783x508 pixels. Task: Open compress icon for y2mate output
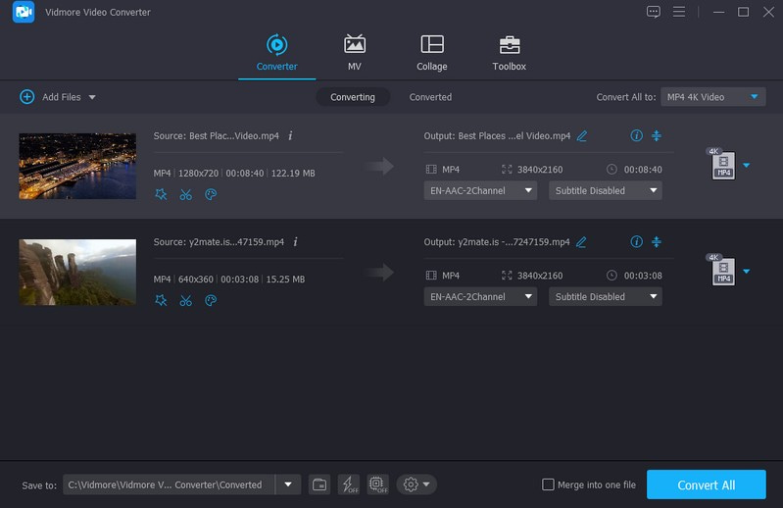657,242
